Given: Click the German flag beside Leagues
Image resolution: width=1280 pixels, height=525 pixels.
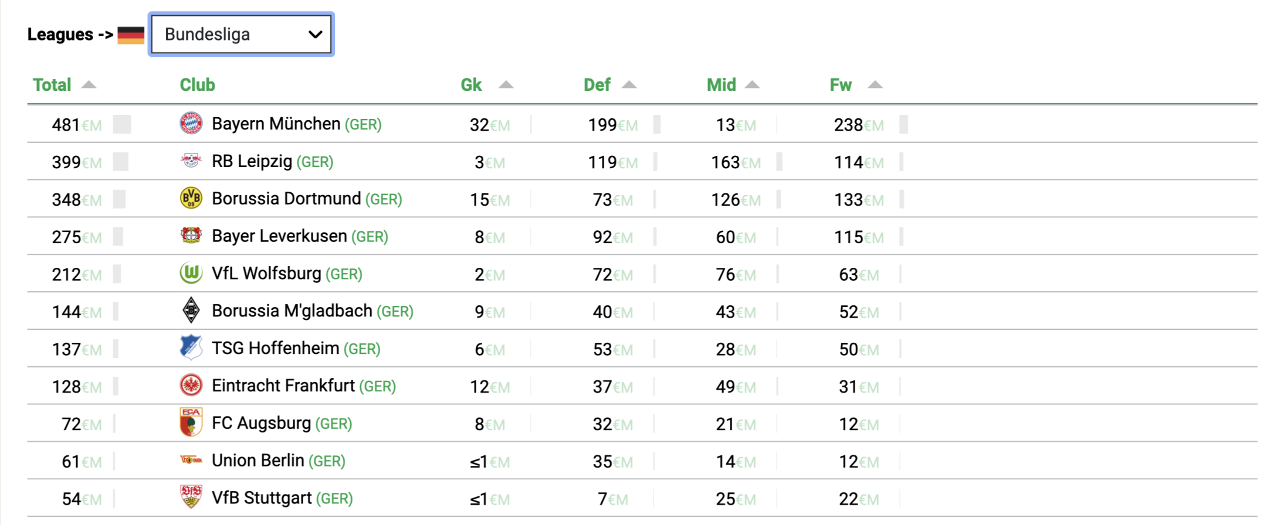Looking at the screenshot, I should click(x=131, y=35).
